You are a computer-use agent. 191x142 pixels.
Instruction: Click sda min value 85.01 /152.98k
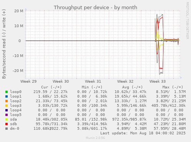(x=91, y=119)
